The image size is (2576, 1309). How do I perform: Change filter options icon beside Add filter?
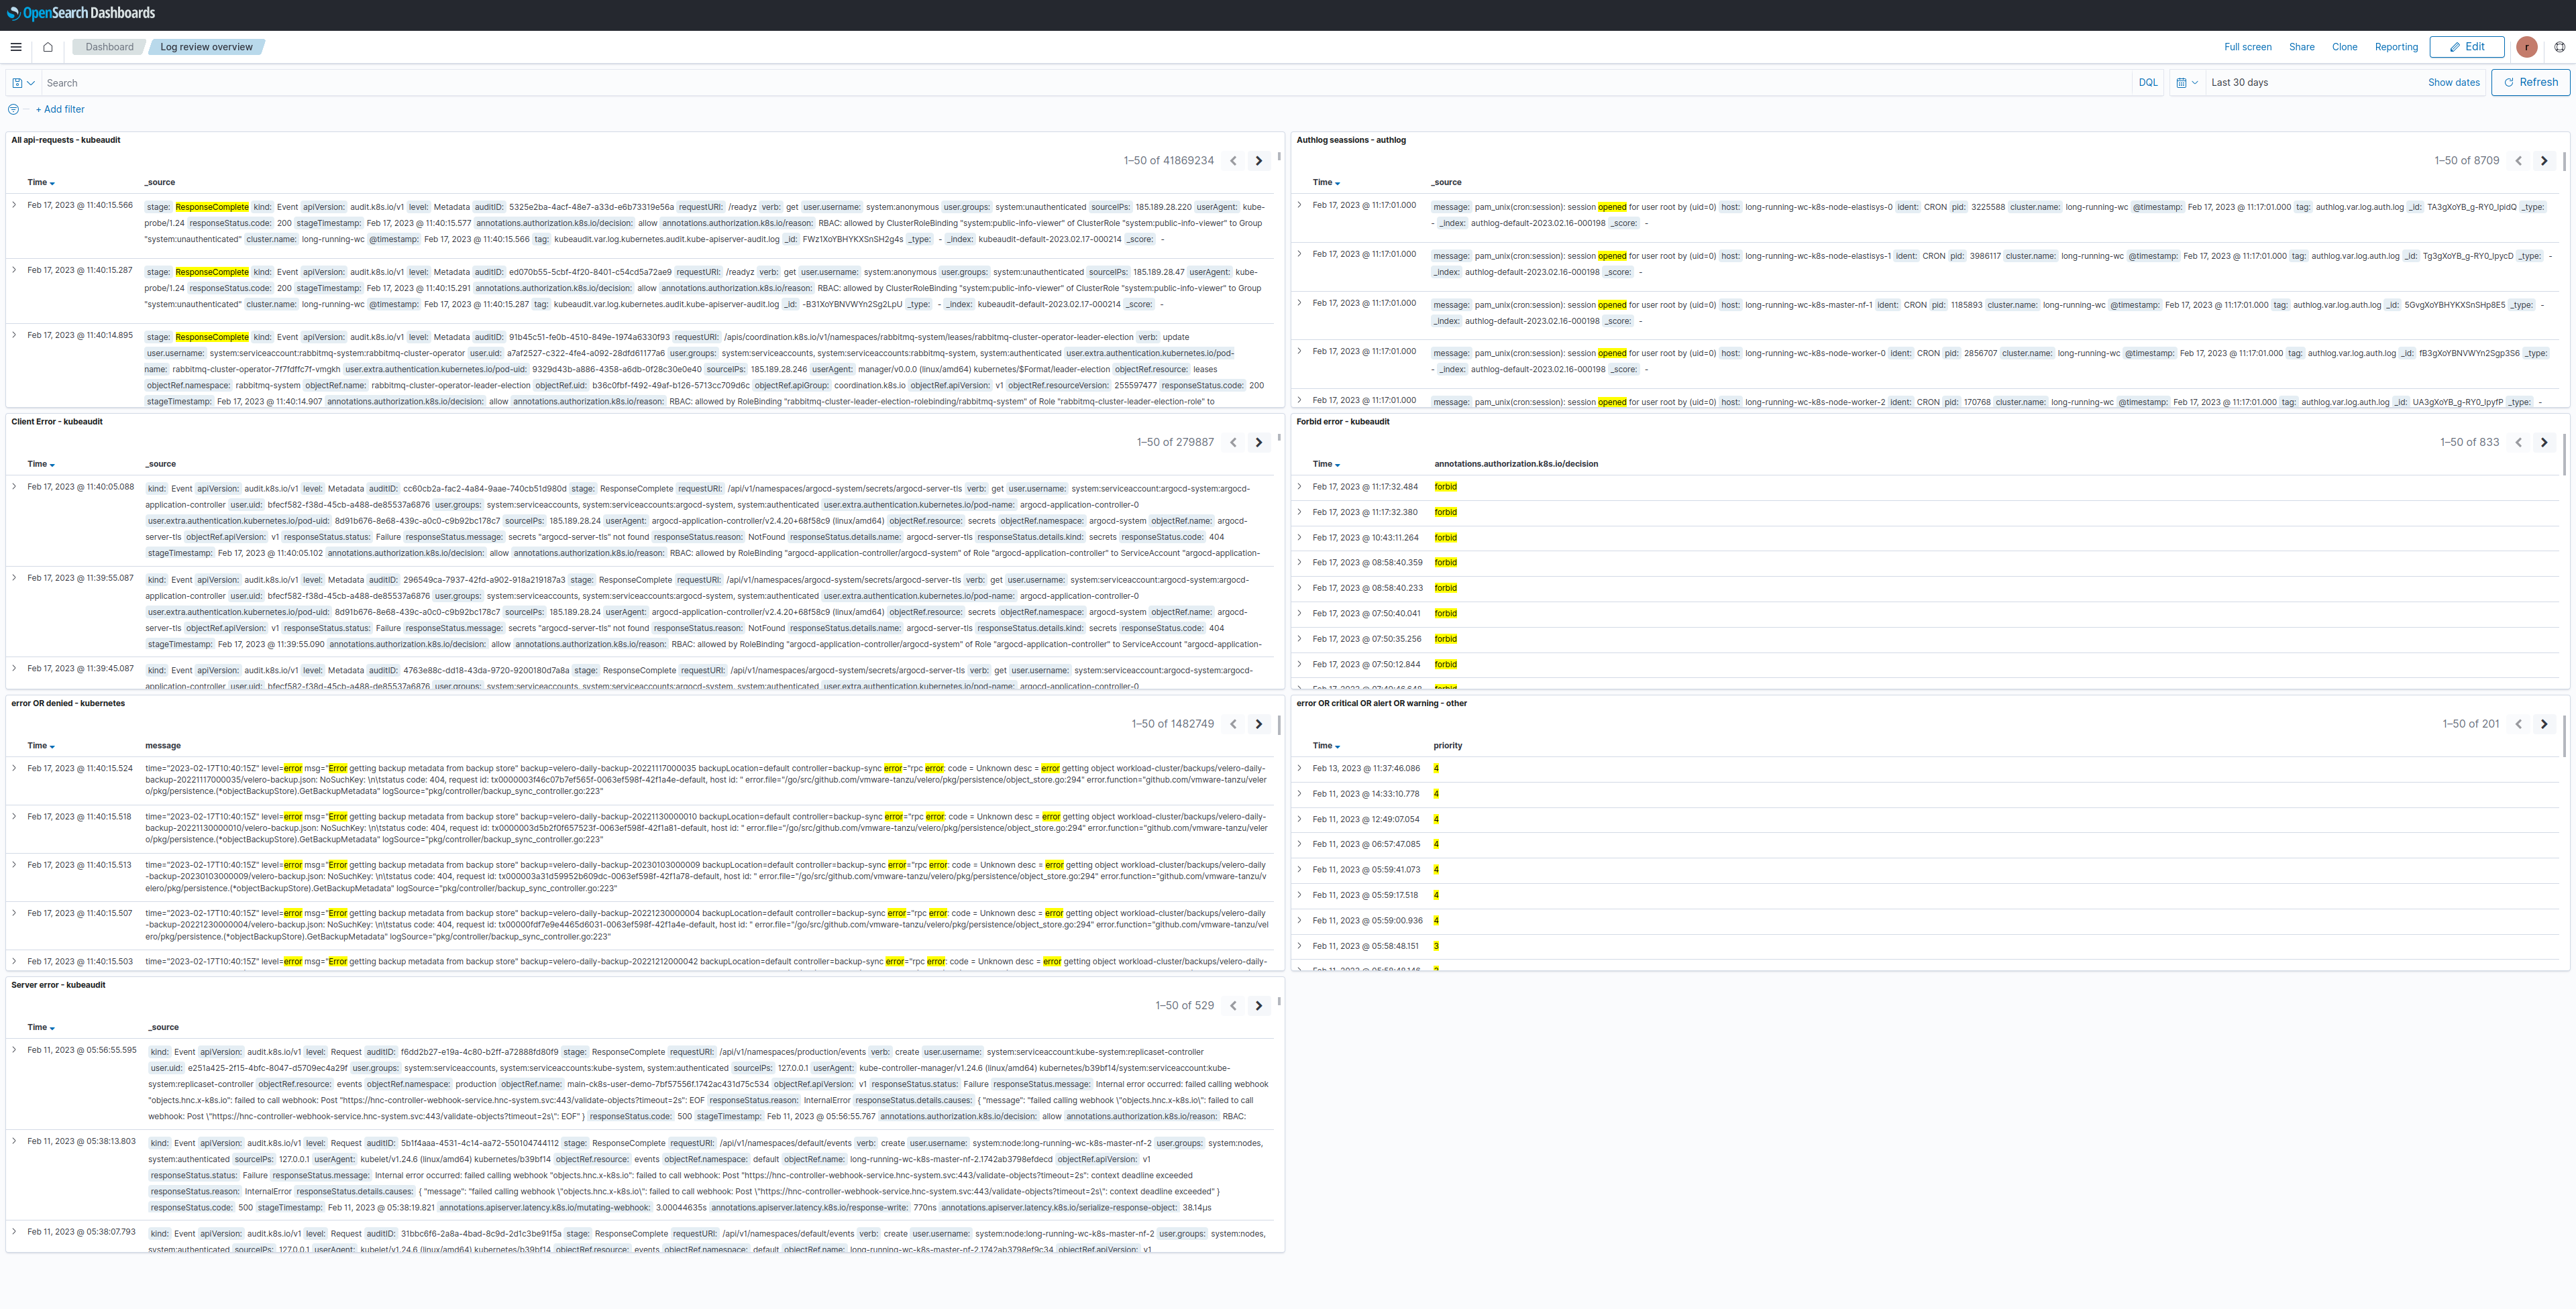(13, 109)
